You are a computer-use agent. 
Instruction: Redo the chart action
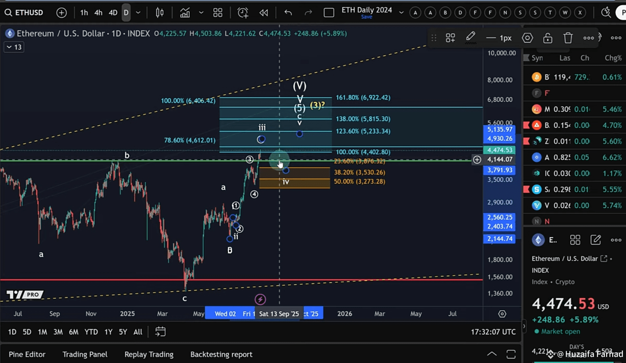coord(308,13)
